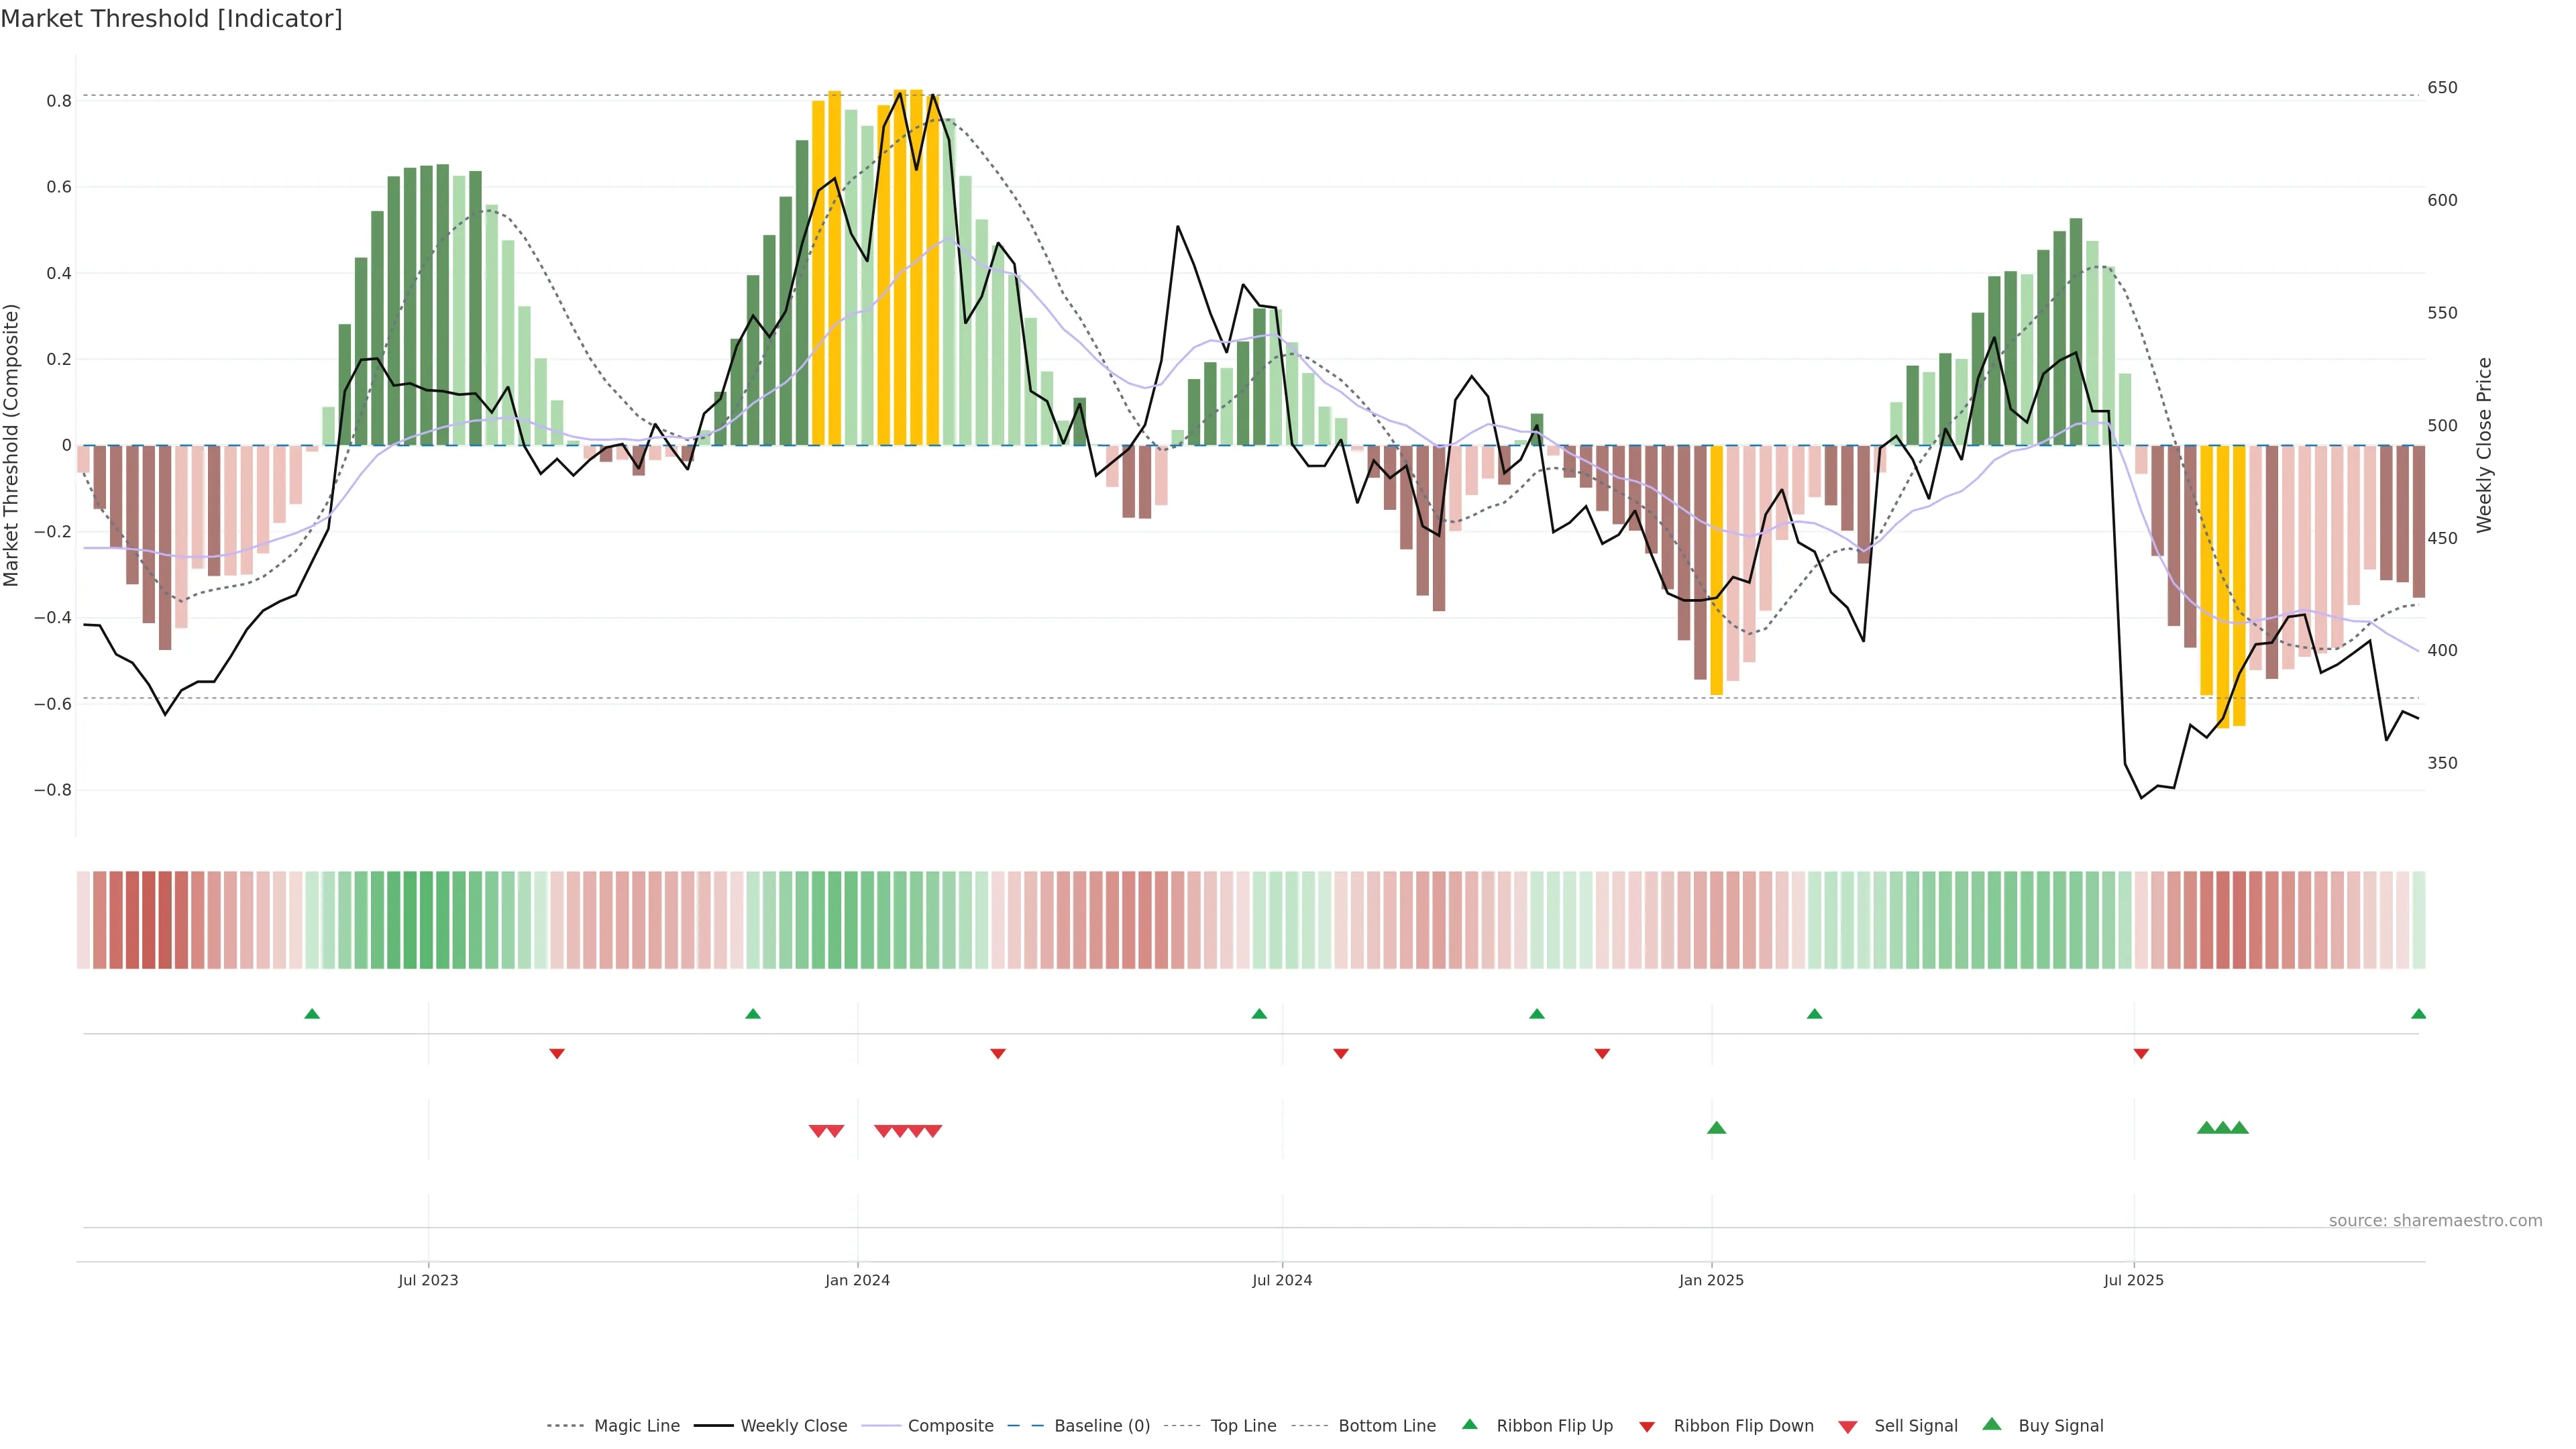This screenshot has width=2576, height=1449.
Task: Click the Jul 2023 x-axis label
Action: (428, 1280)
